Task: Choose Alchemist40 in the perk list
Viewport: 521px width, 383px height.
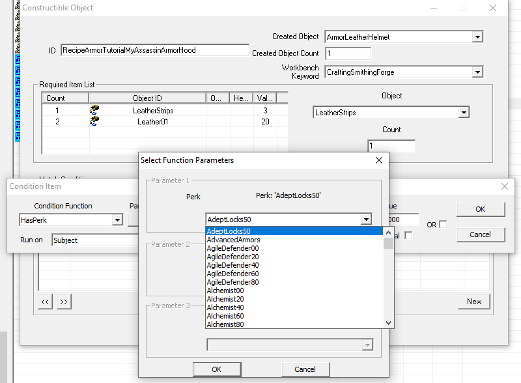Action: click(225, 307)
